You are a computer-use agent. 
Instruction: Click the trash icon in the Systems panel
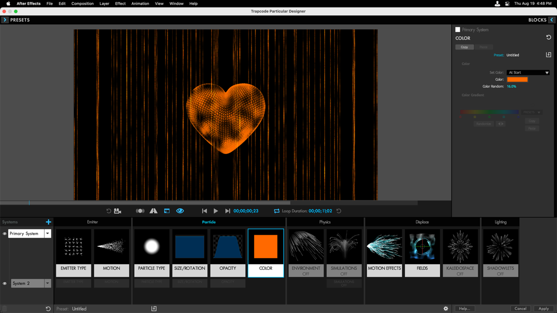tap(5, 309)
